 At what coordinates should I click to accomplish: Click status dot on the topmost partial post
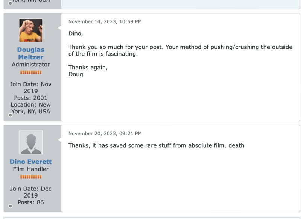click(11, 3)
